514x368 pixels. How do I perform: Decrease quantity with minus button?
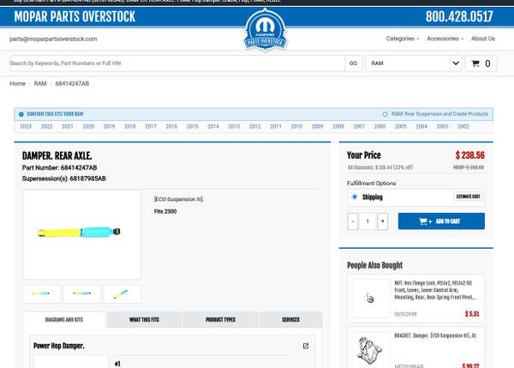click(352, 221)
